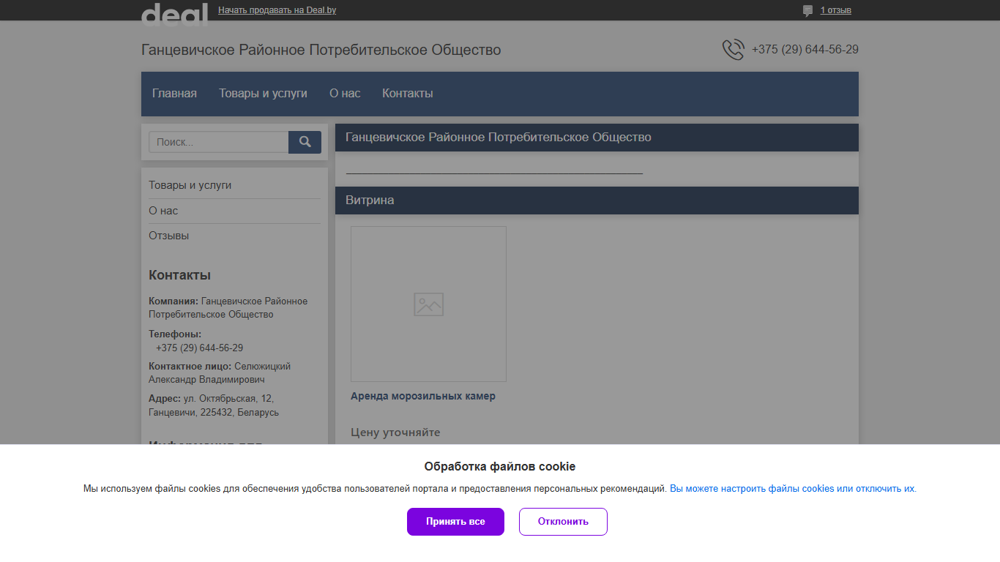
Task: Go to 'Главная' in navigation bar
Action: point(174,93)
